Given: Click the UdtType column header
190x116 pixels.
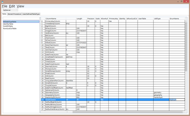Looking at the screenshot, I should 161,19.
